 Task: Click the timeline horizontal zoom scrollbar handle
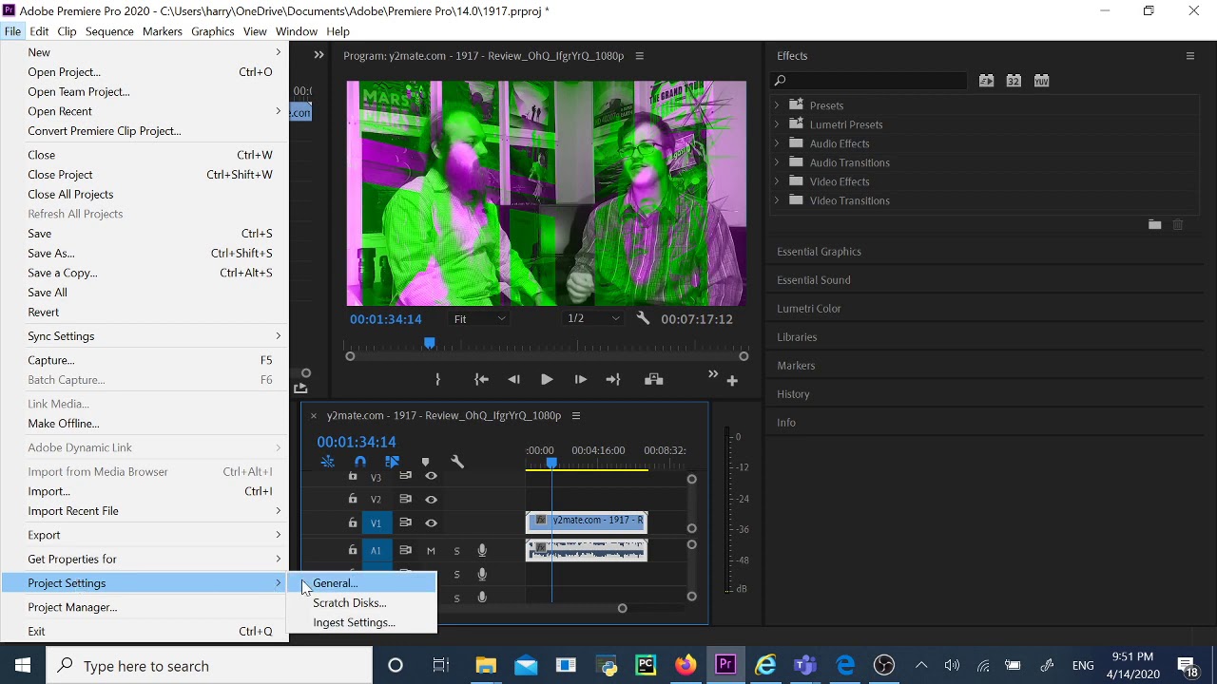(x=622, y=609)
